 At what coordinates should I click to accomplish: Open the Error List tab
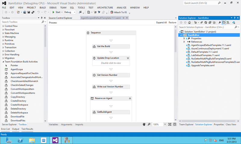pyautogui.click(x=5, y=129)
